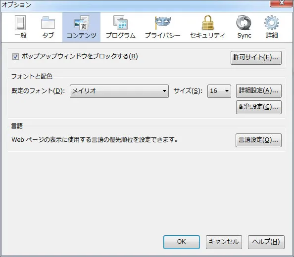Click the 言語 section heading

(17, 126)
